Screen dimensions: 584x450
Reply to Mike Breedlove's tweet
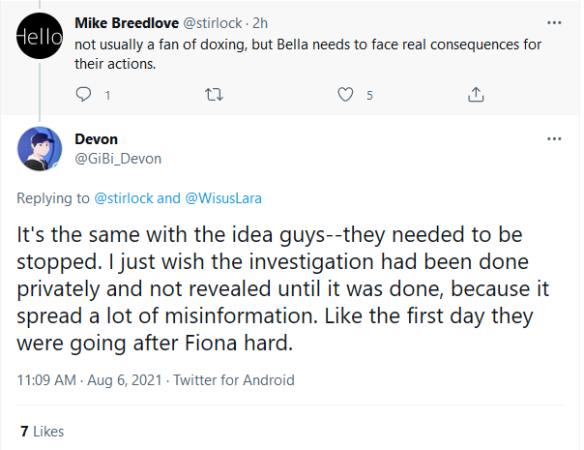coord(83,94)
